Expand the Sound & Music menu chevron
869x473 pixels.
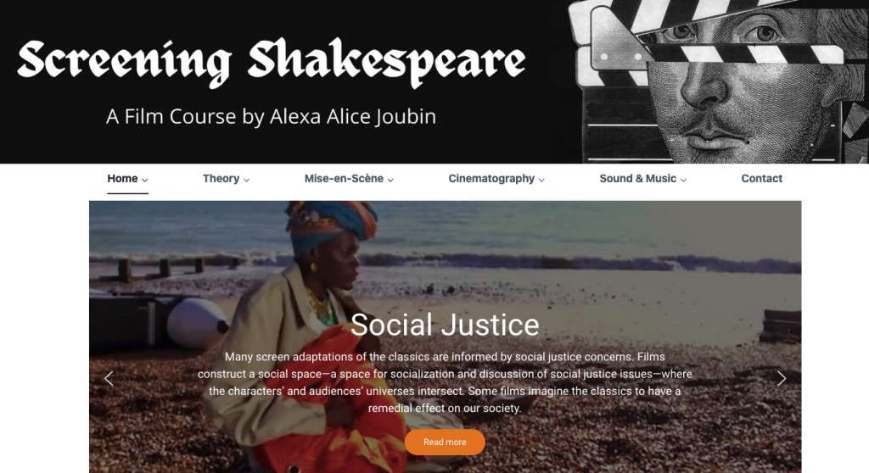coord(684,180)
